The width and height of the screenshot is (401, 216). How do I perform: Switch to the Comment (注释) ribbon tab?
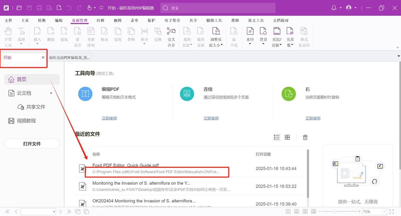[x=101, y=21]
